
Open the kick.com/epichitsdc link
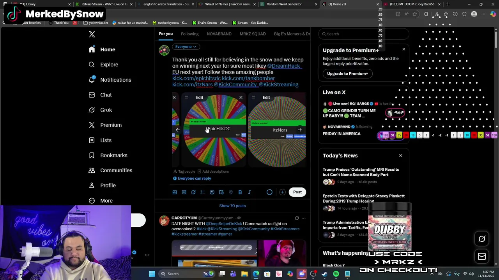click(x=196, y=78)
